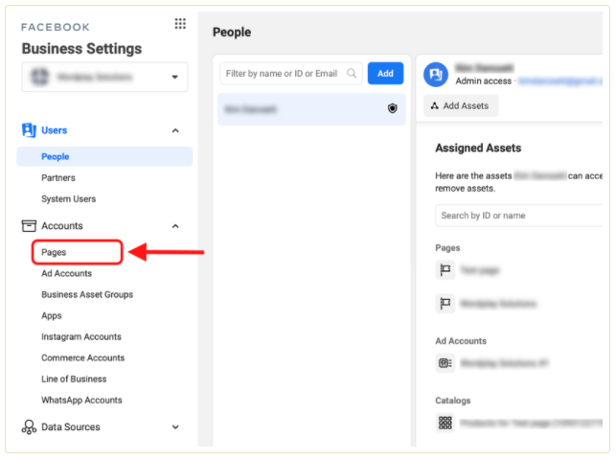Image resolution: width=616 pixels, height=460 pixels.
Task: Open the business account dropdown
Action: pos(104,77)
